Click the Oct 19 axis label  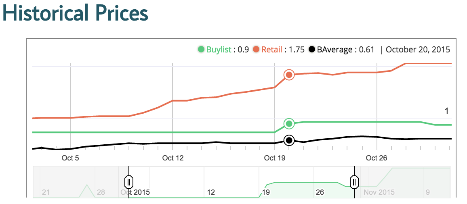[275, 158]
